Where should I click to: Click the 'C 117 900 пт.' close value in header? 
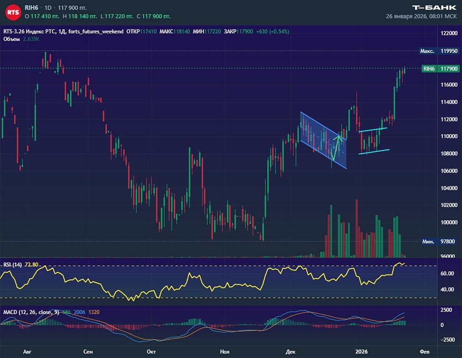tap(153, 16)
